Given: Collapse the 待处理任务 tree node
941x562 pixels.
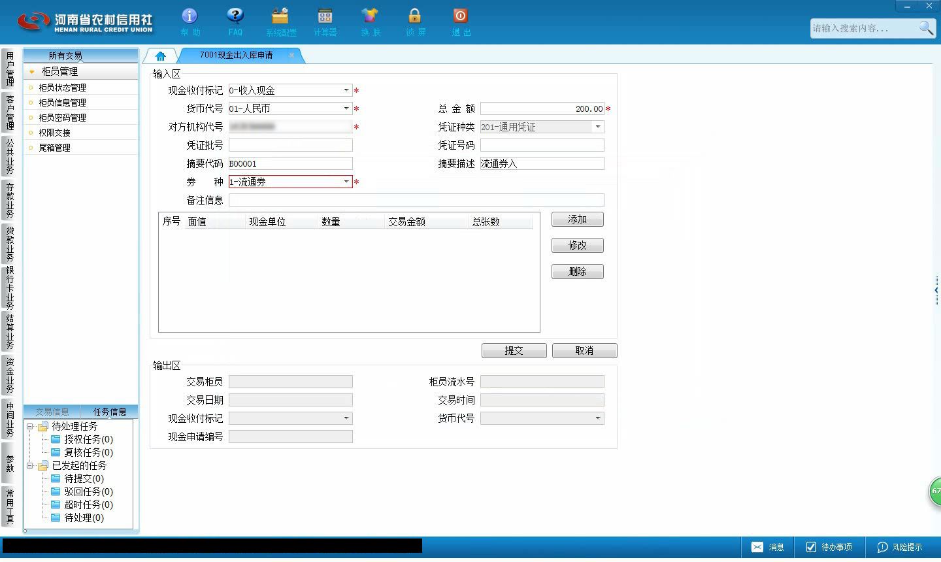Looking at the screenshot, I should (30, 427).
